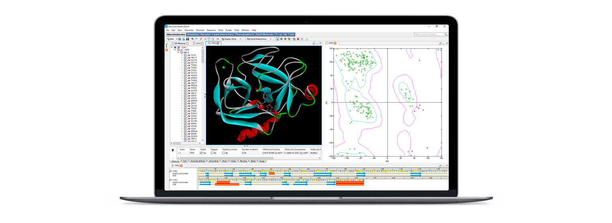The height and width of the screenshot is (223, 612).
Task: Collapse the 1TPO tree node
Action: [175, 50]
